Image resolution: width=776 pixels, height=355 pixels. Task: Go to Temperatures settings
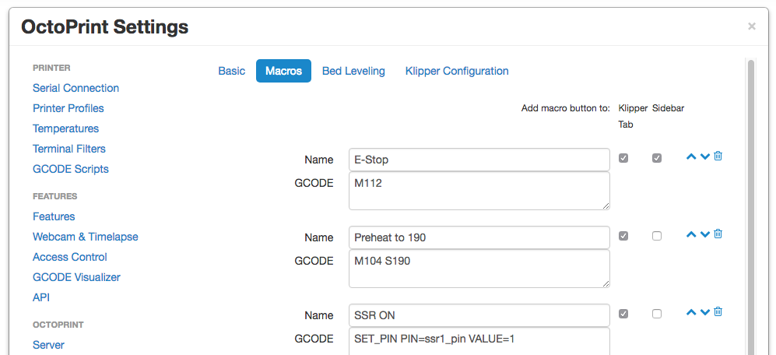(x=66, y=128)
